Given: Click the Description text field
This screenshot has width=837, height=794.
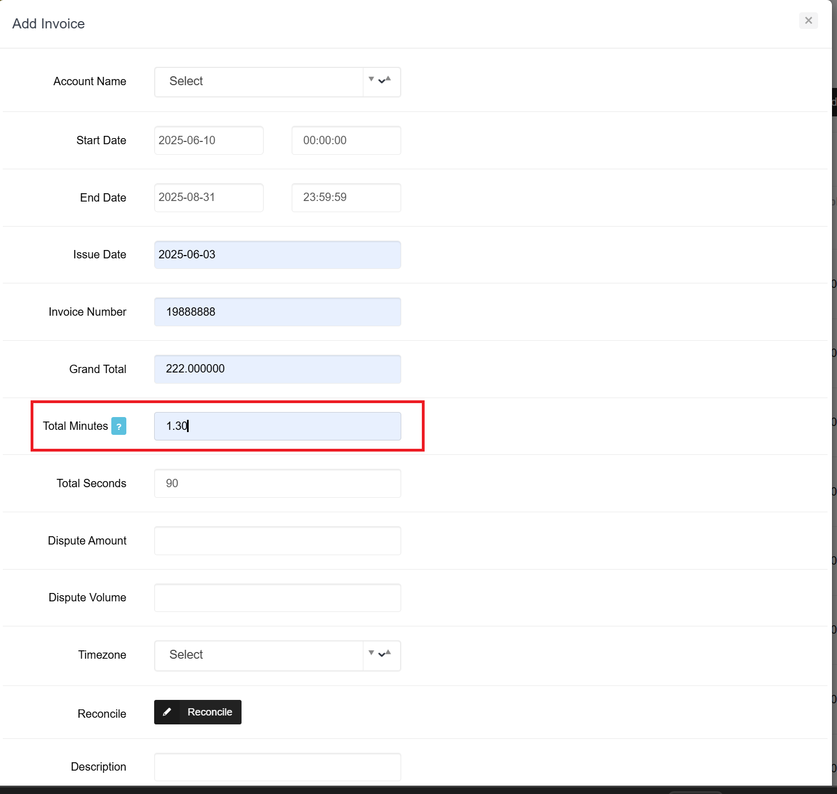Looking at the screenshot, I should coord(277,767).
